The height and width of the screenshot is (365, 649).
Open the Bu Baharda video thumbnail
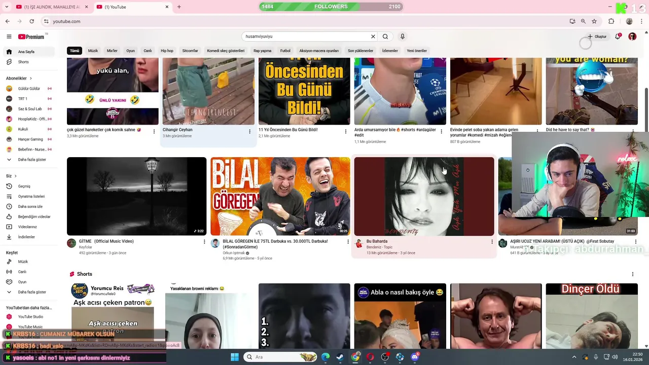424,196
